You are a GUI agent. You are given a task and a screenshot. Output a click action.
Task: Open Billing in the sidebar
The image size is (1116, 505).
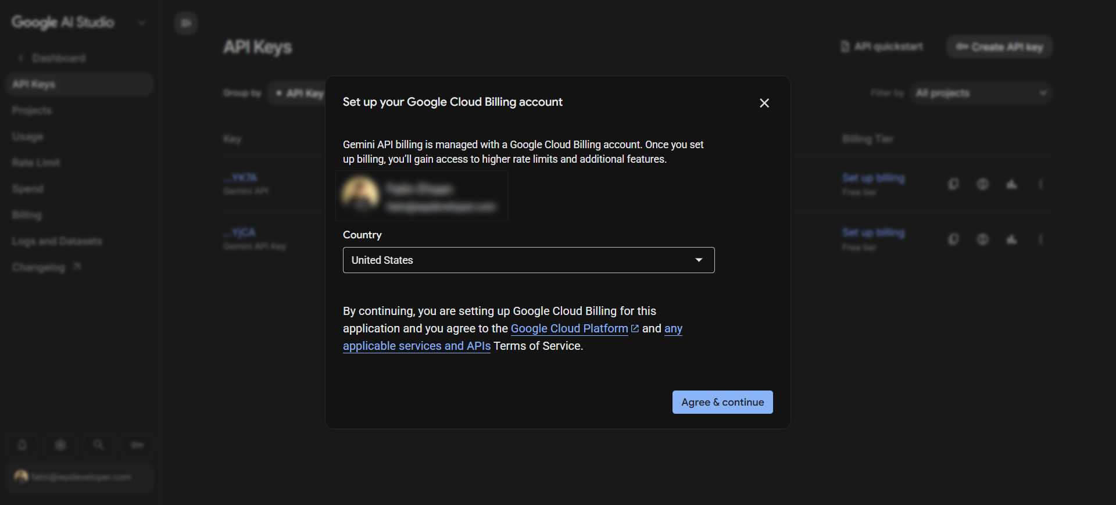[x=27, y=215]
